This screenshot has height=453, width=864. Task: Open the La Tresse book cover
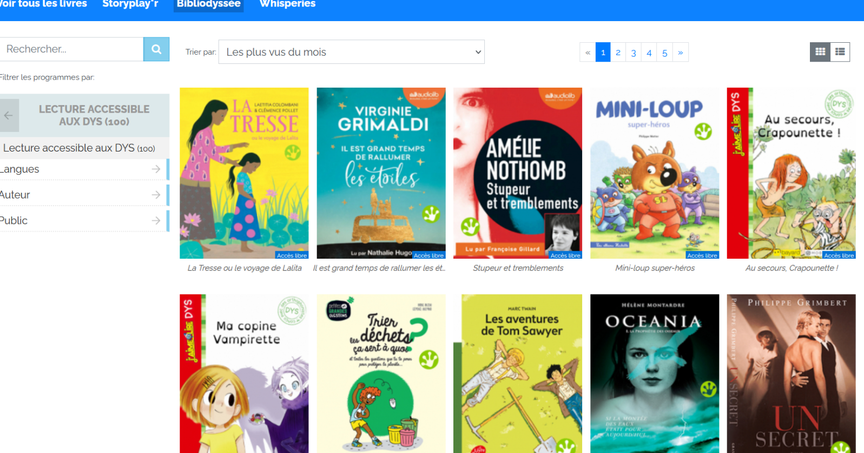coord(244,173)
